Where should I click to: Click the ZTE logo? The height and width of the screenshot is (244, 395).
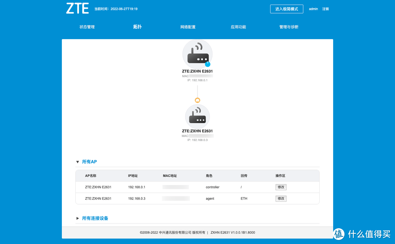click(78, 8)
